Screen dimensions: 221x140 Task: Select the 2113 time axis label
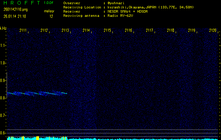tap(65, 30)
